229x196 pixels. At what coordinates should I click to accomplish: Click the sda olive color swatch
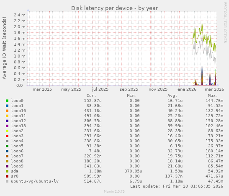[x=7, y=171]
